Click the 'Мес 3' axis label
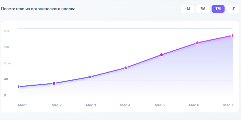Viewport: 241px width, 120px height. pos(91,105)
